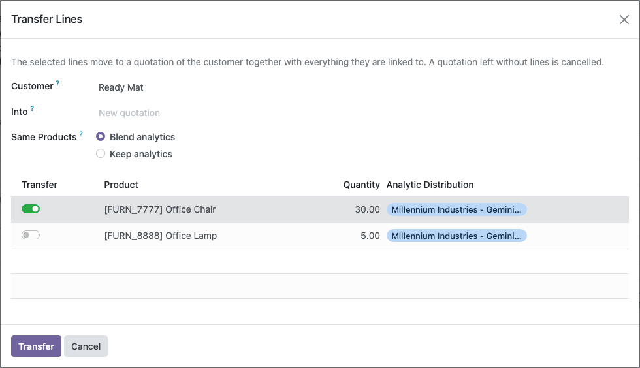Screen dimensions: 640x368
Task: Click the Into field help icon
Action: click(32, 108)
